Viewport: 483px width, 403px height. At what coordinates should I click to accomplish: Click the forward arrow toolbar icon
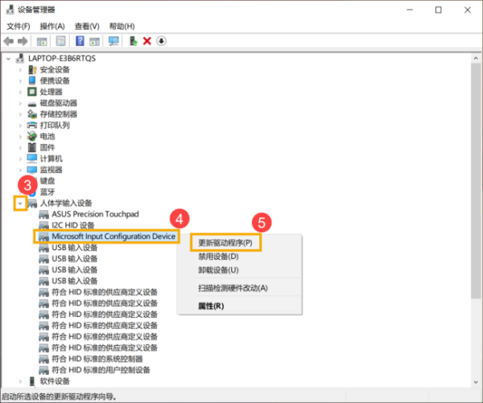pyautogui.click(x=23, y=41)
